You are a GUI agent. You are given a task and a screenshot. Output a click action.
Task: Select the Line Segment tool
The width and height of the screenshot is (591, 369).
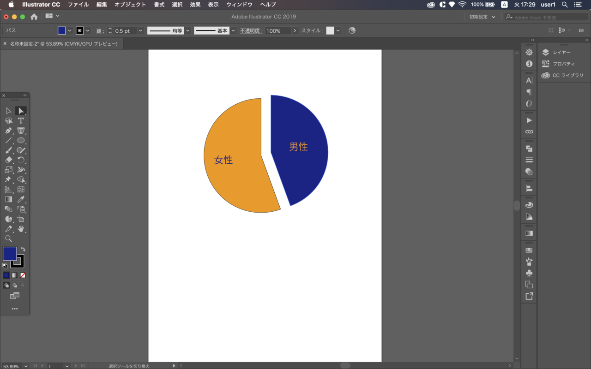(8, 141)
